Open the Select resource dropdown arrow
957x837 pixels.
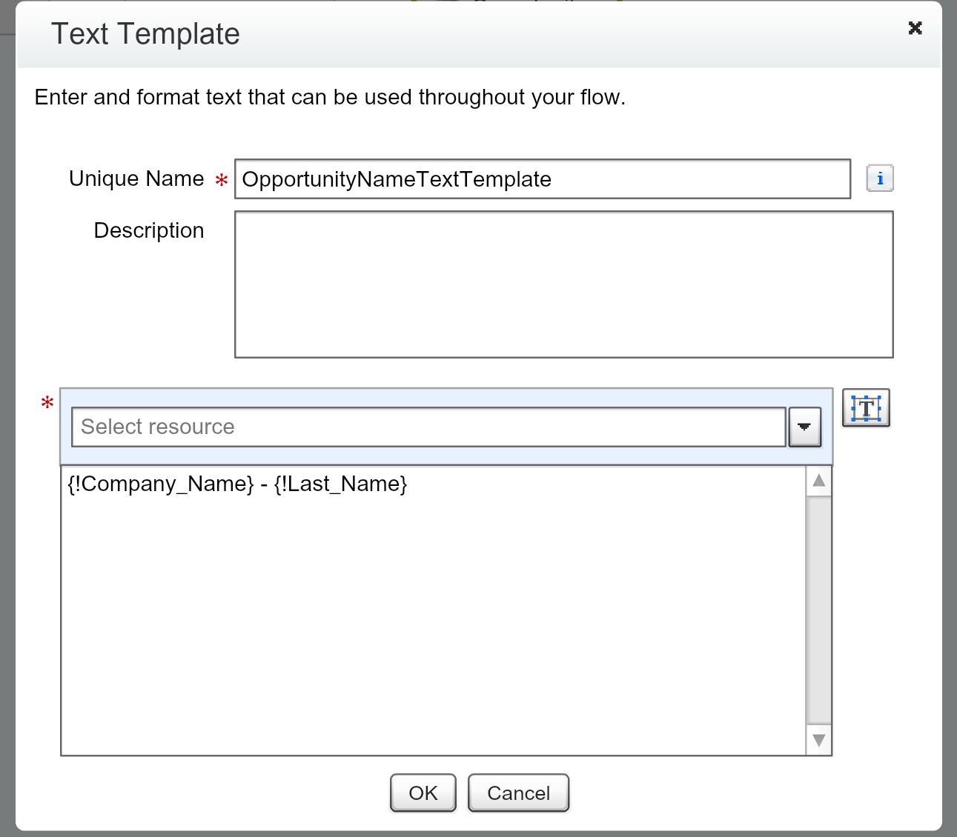804,427
